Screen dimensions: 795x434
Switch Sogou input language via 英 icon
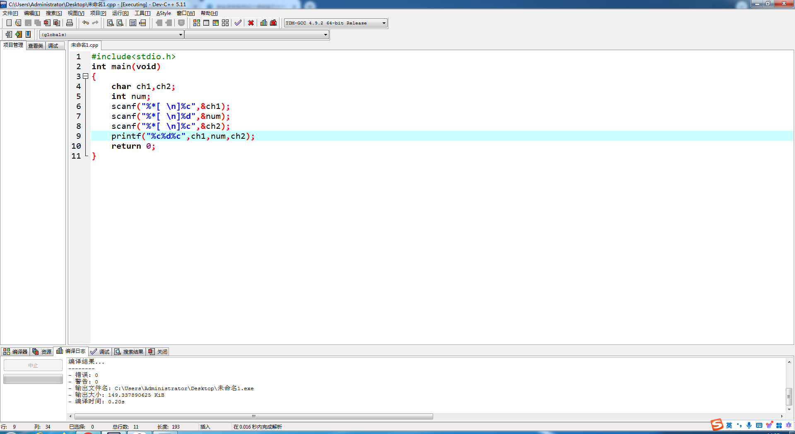pyautogui.click(x=729, y=425)
